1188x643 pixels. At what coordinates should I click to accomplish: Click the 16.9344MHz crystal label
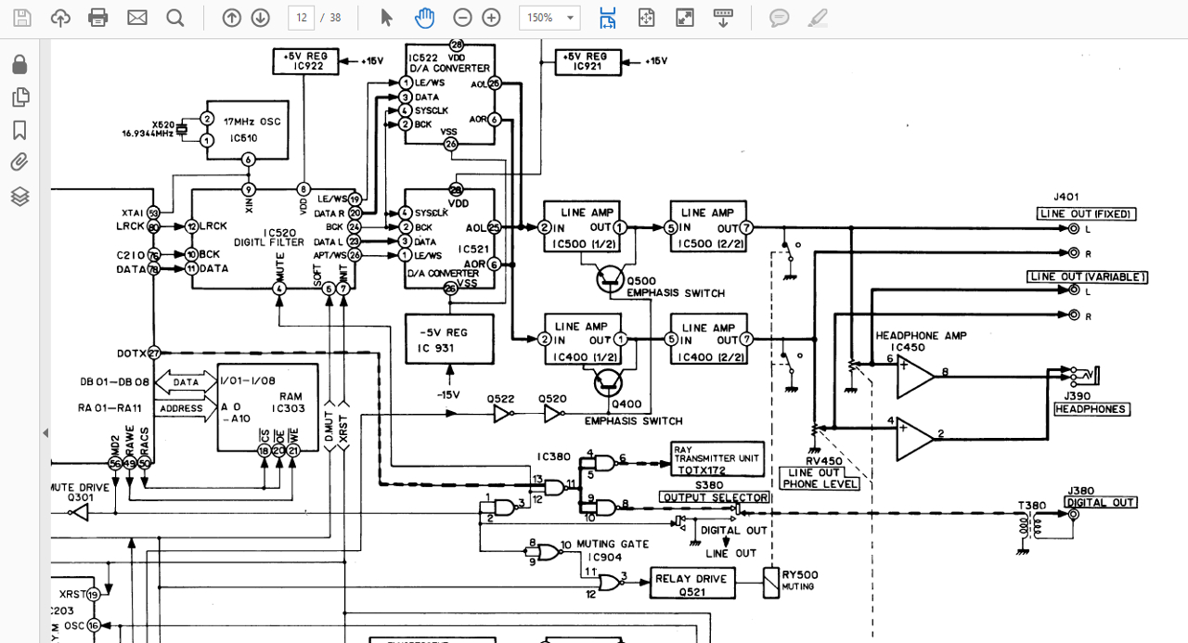pos(148,134)
